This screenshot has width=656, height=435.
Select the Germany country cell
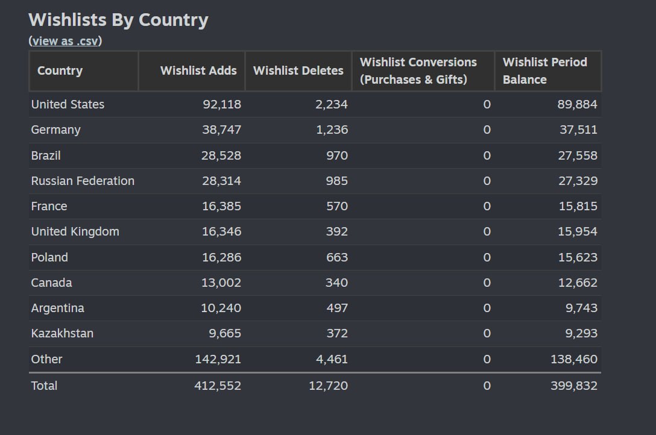click(55, 130)
